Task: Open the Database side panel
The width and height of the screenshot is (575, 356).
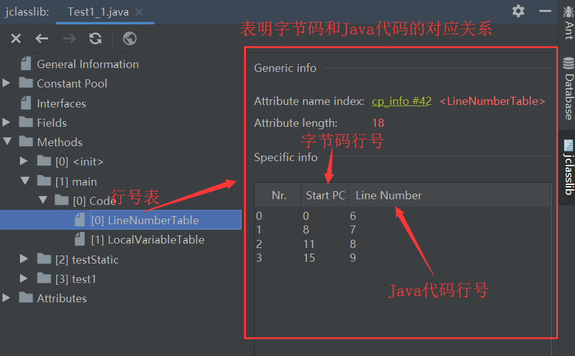Action: coord(568,88)
